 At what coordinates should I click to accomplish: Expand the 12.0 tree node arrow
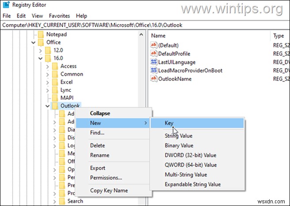point(41,50)
